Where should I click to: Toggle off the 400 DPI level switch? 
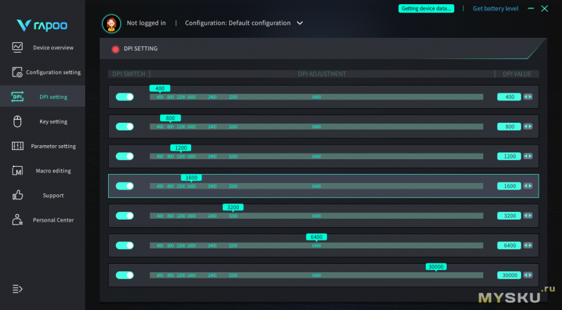[125, 97]
